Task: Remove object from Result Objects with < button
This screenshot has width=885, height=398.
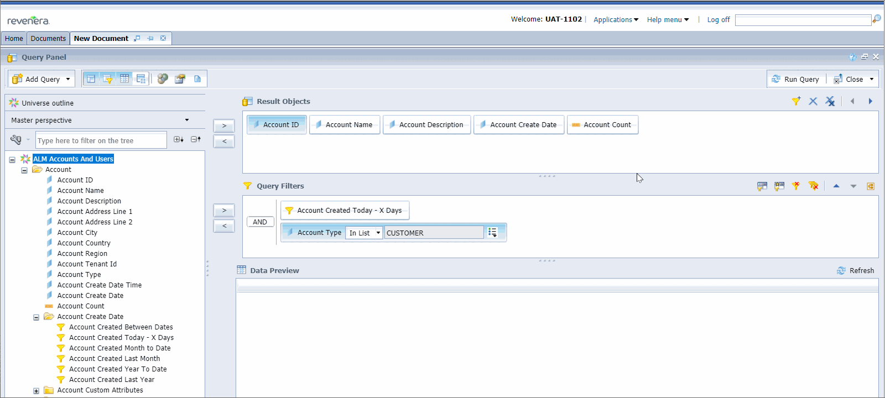Action: point(224,141)
